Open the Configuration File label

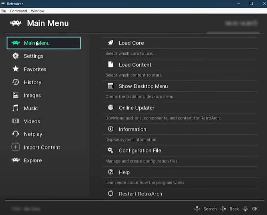click(140, 151)
